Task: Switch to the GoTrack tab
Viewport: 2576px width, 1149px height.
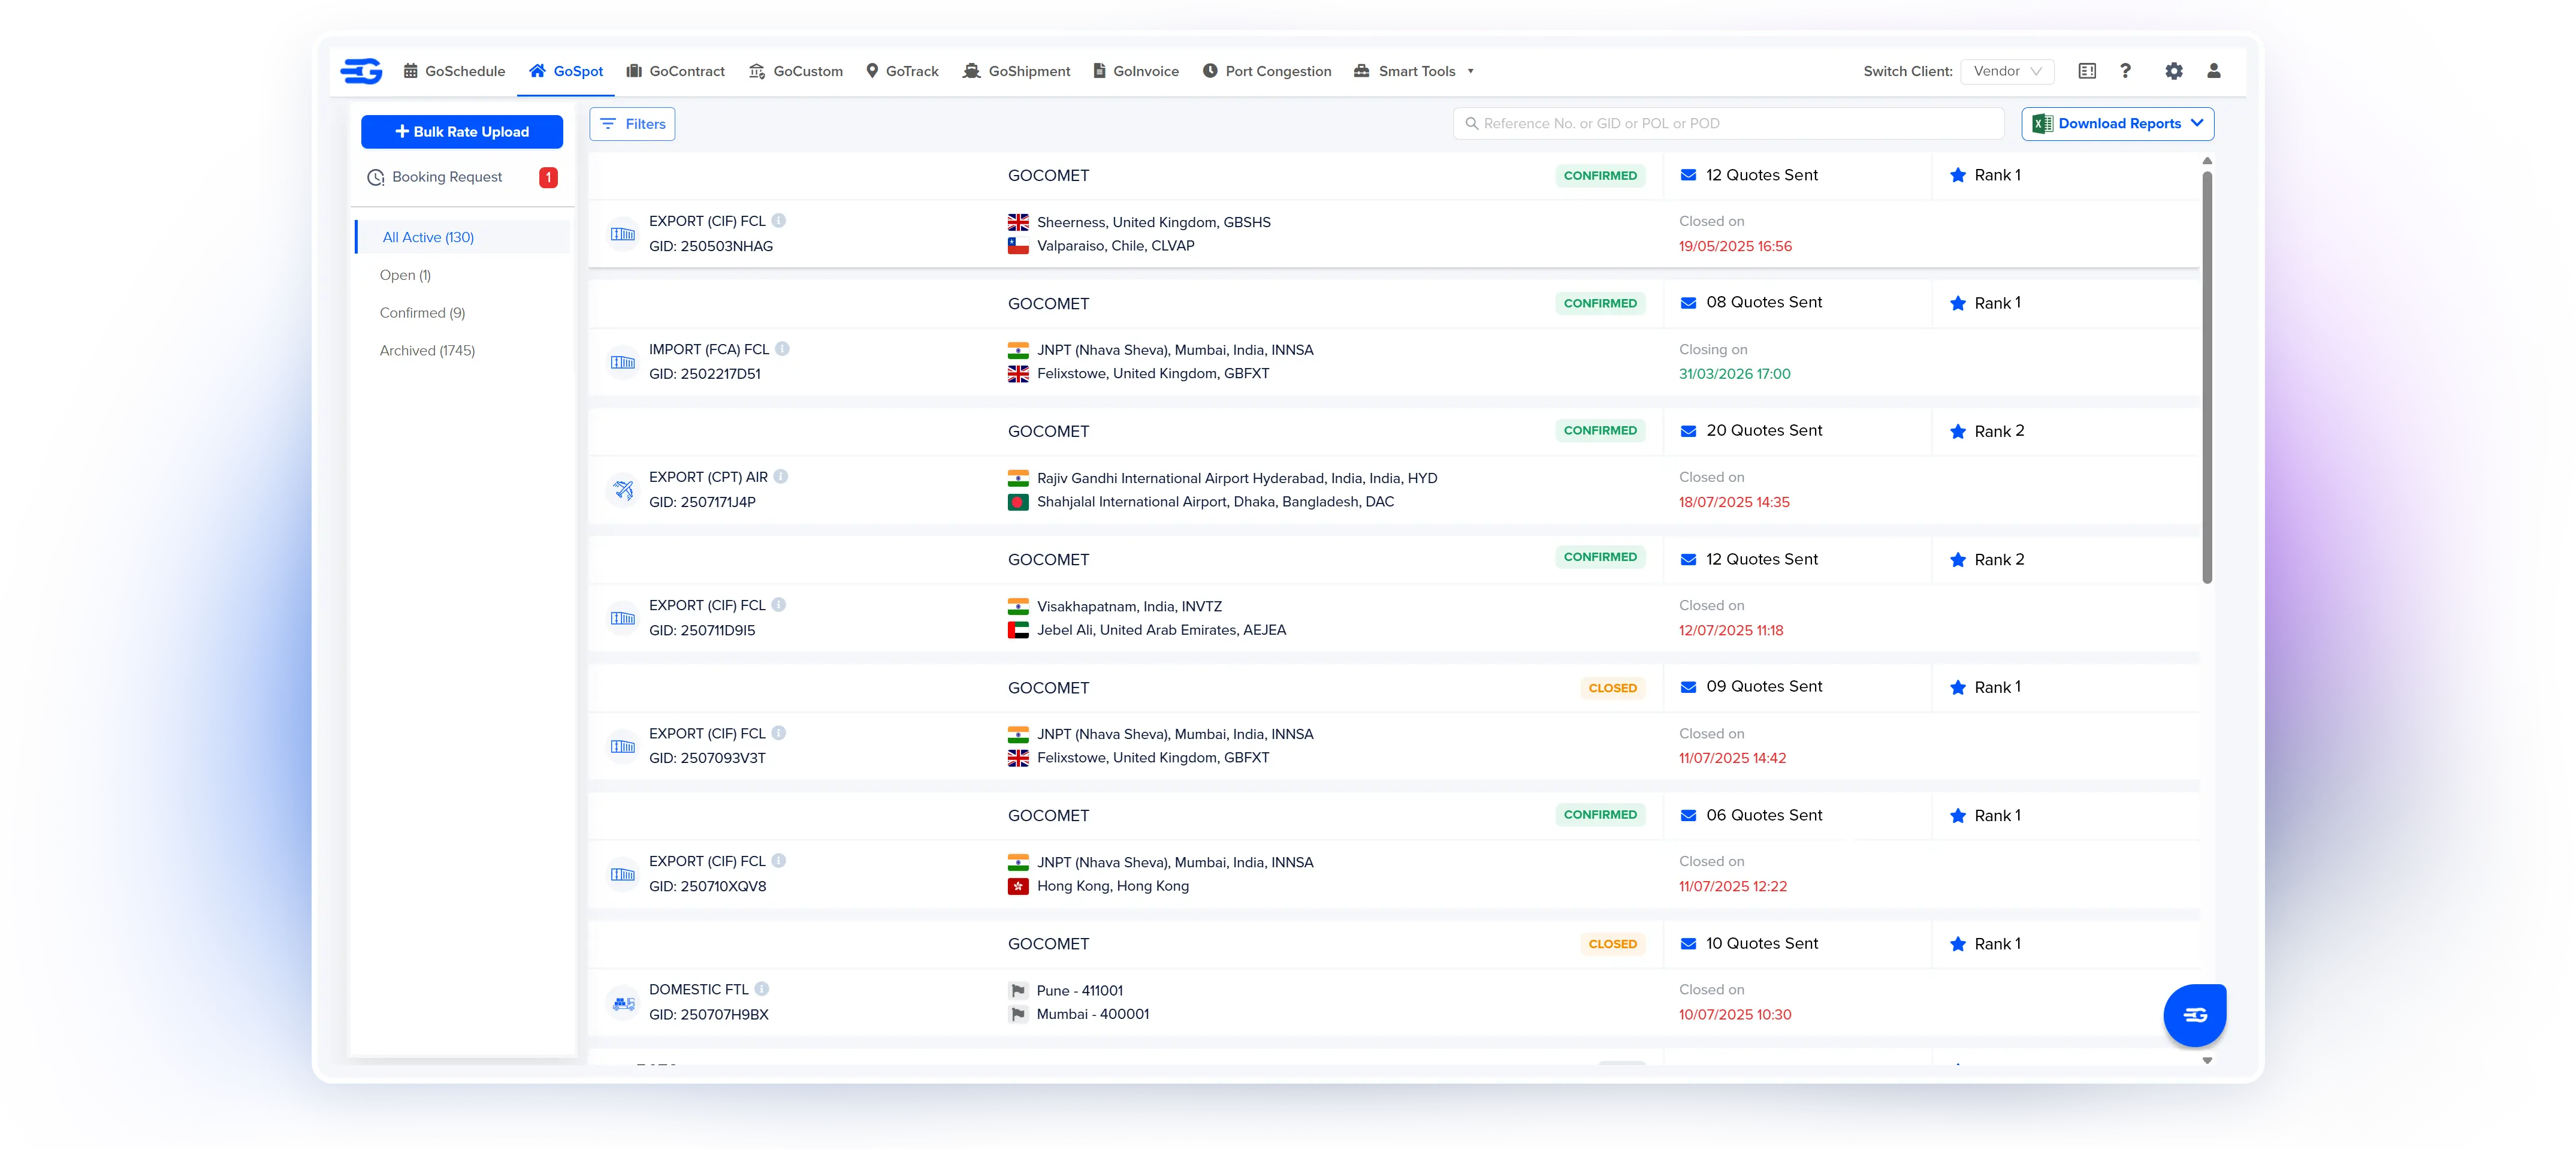Action: pos(901,71)
